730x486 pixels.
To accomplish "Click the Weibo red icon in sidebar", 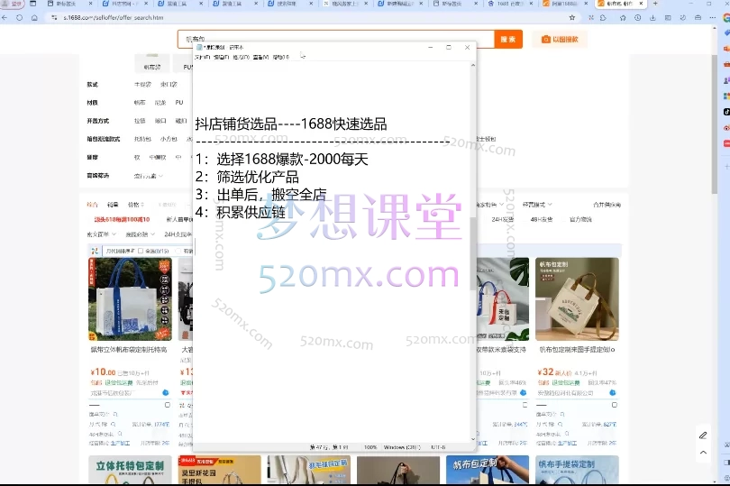I will 726,128.
